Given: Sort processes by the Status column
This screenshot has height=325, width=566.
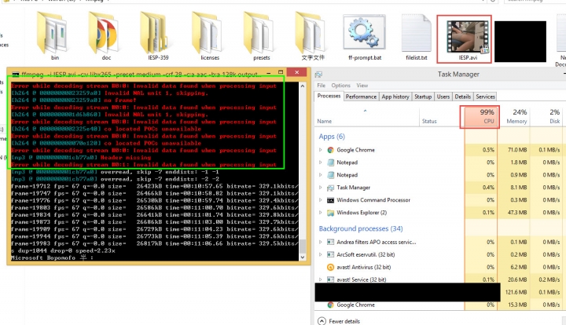Looking at the screenshot, I should pyautogui.click(x=442, y=117).
